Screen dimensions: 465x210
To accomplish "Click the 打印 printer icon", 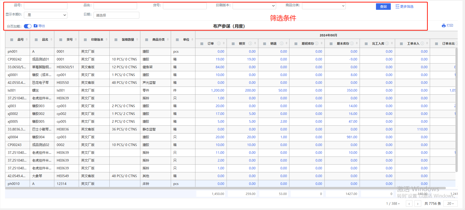I will pos(444,26).
